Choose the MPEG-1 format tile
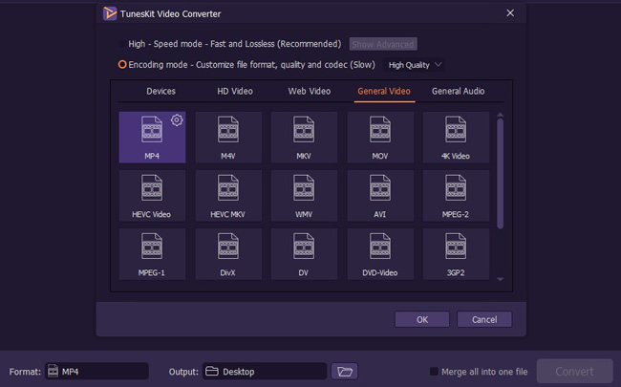This screenshot has height=387, width=621. pyautogui.click(x=152, y=254)
